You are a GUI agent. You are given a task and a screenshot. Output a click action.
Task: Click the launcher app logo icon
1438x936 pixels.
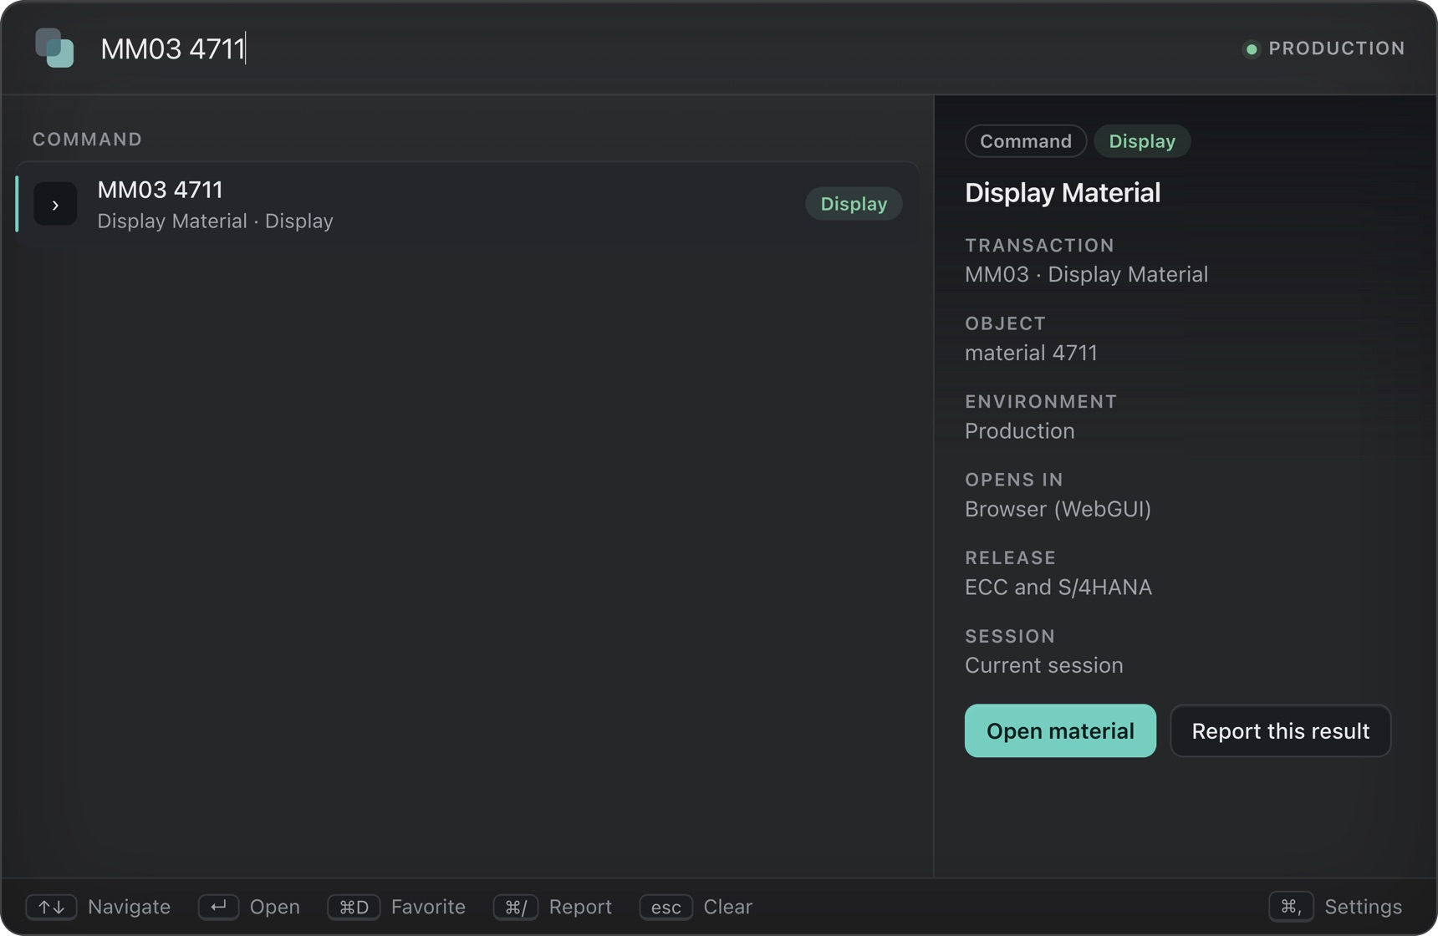(x=54, y=48)
